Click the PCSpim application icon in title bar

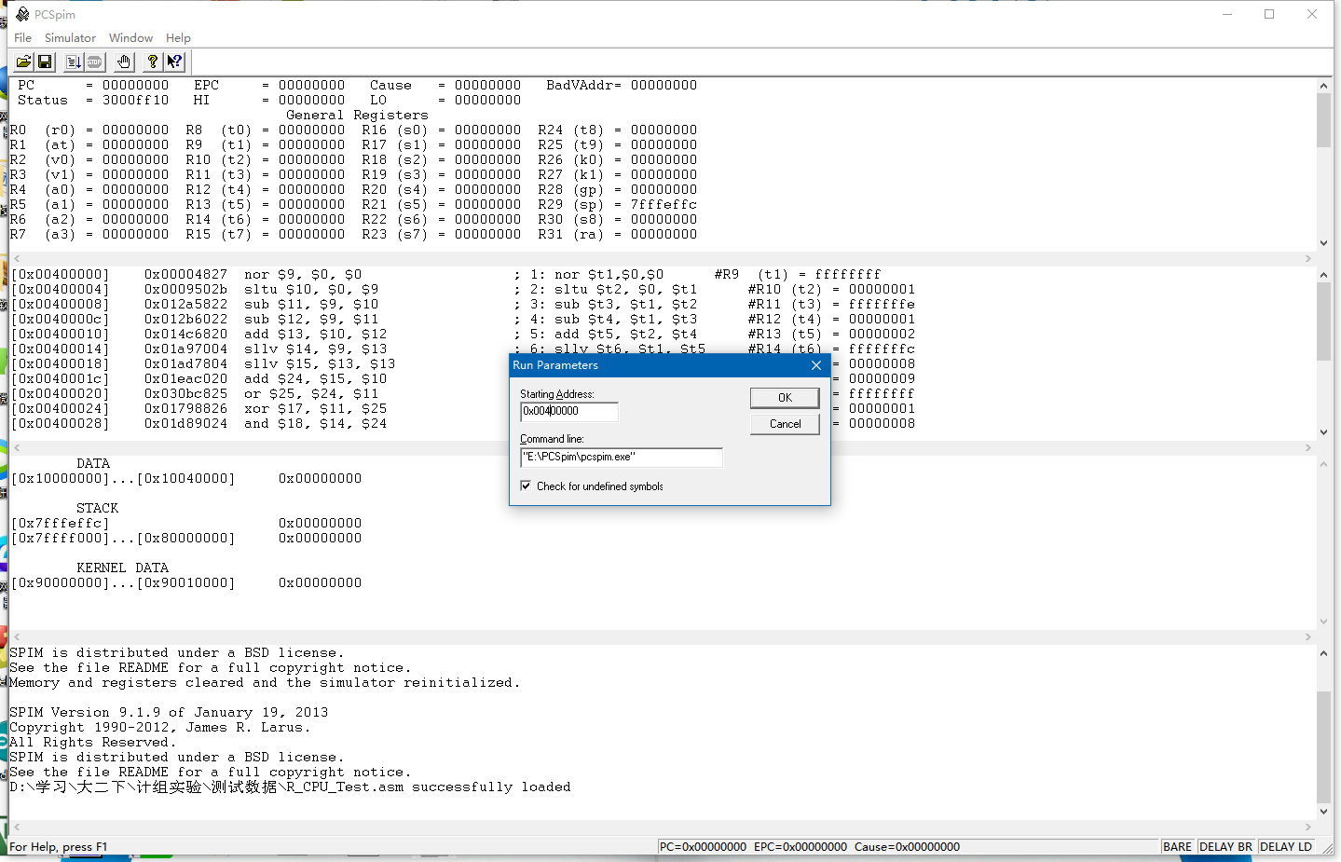(x=22, y=14)
